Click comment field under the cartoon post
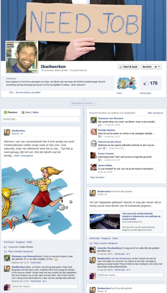Viewport: 167px width, 293px height. [45, 286]
